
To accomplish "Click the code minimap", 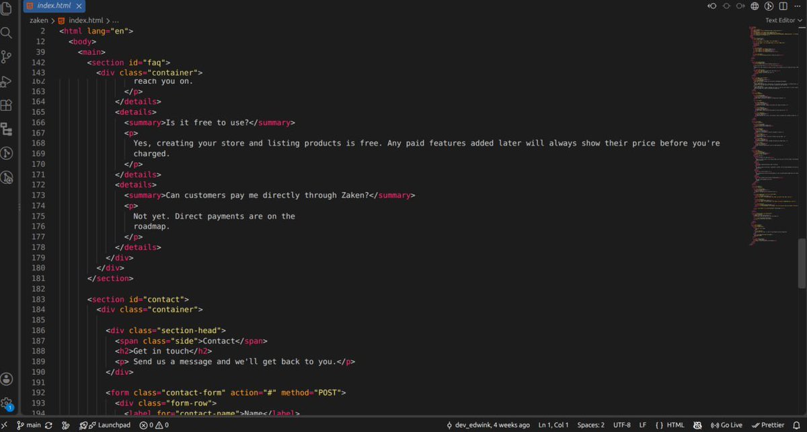I will [x=773, y=136].
